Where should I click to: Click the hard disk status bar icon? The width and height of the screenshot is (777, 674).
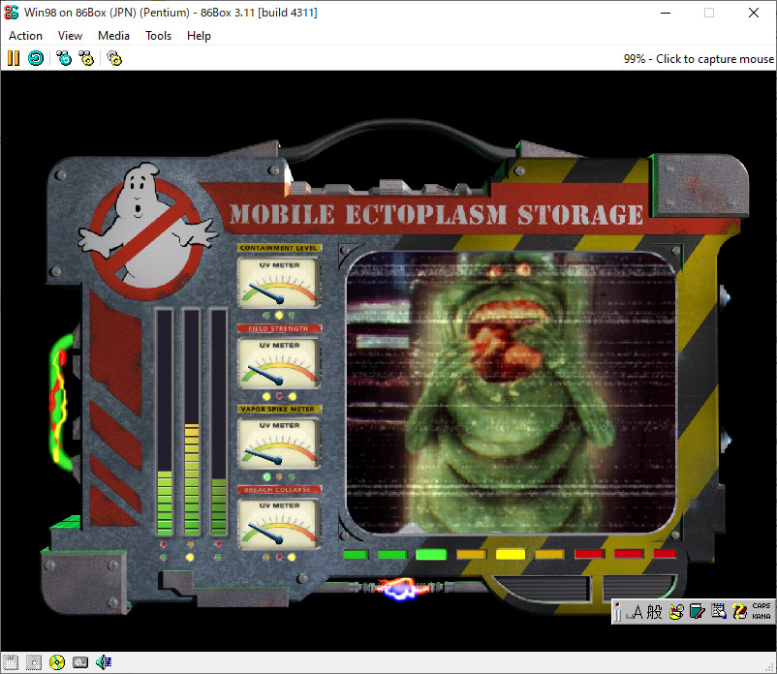tap(80, 662)
